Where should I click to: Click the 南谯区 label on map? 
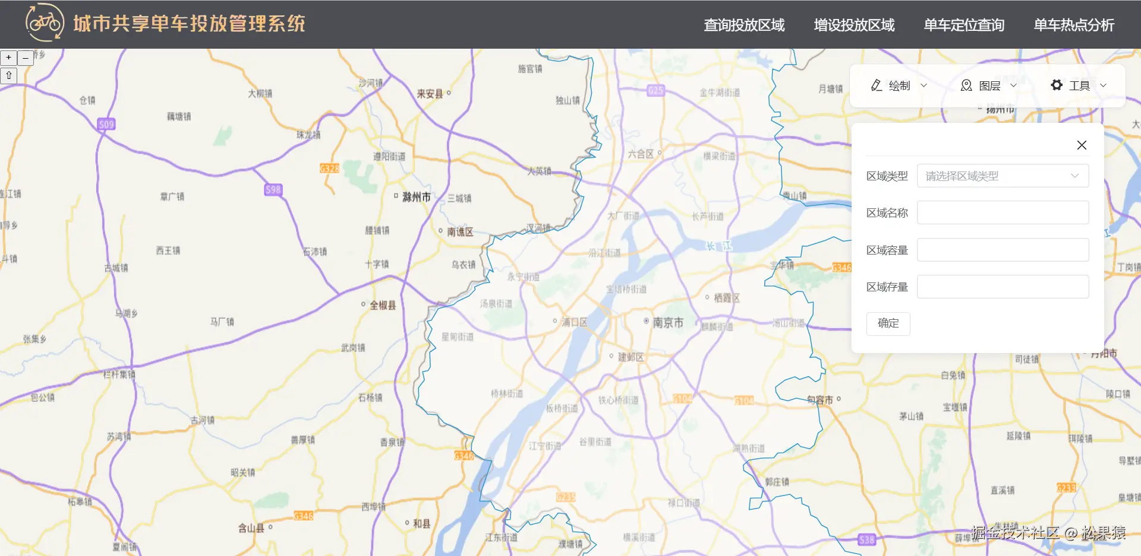click(x=460, y=231)
